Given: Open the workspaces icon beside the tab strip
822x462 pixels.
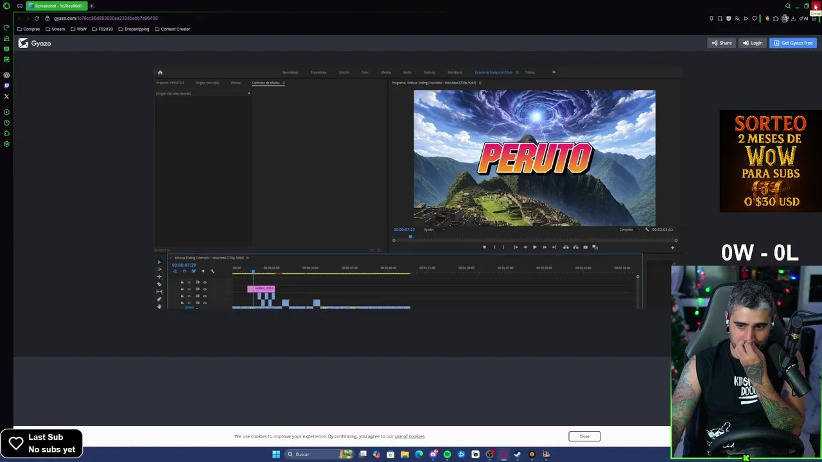Looking at the screenshot, I should (x=20, y=6).
